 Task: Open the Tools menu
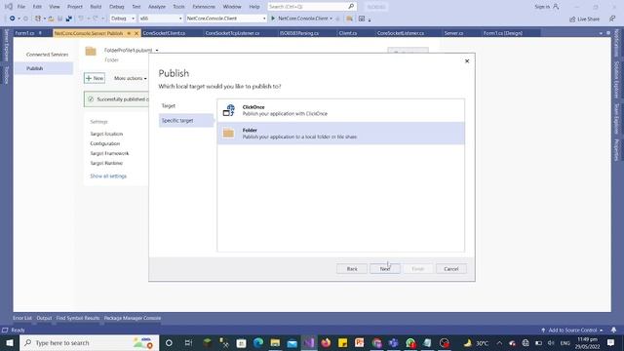tap(178, 7)
